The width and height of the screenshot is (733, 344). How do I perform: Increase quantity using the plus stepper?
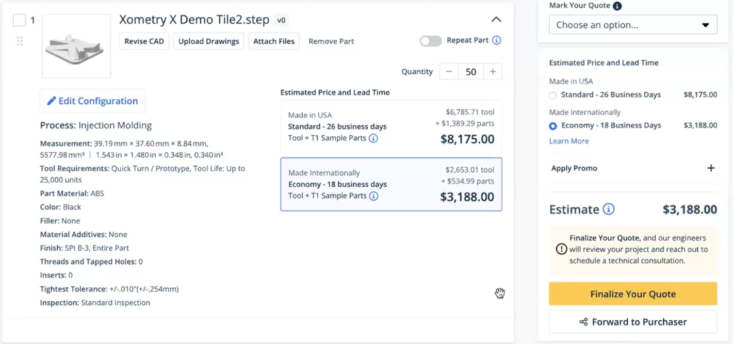tap(493, 71)
